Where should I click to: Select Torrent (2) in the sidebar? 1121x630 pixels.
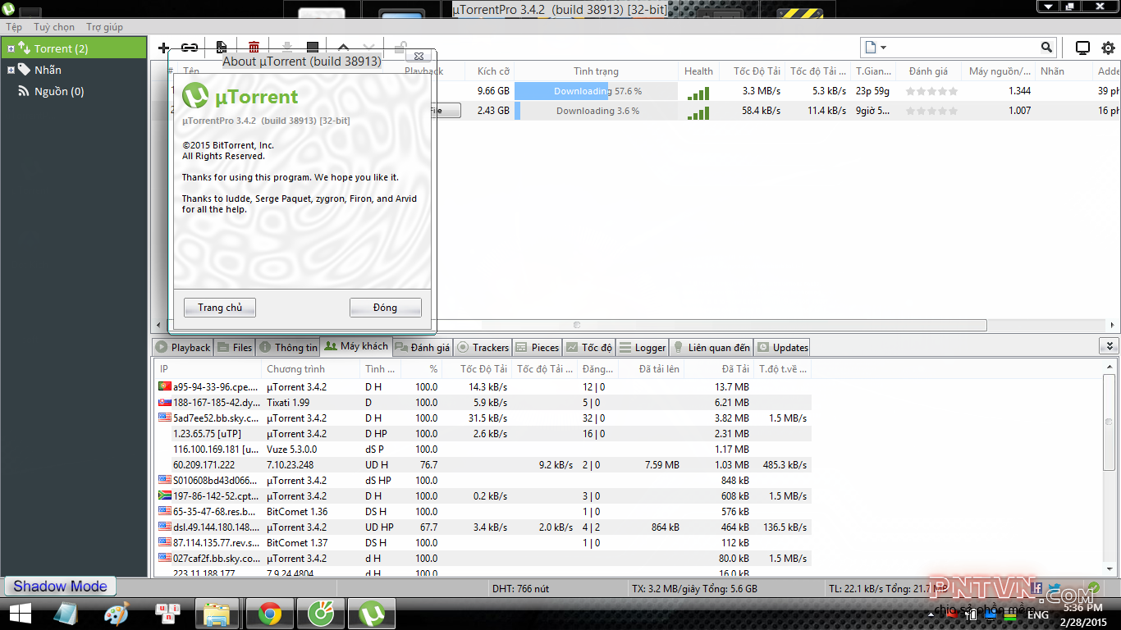point(61,48)
